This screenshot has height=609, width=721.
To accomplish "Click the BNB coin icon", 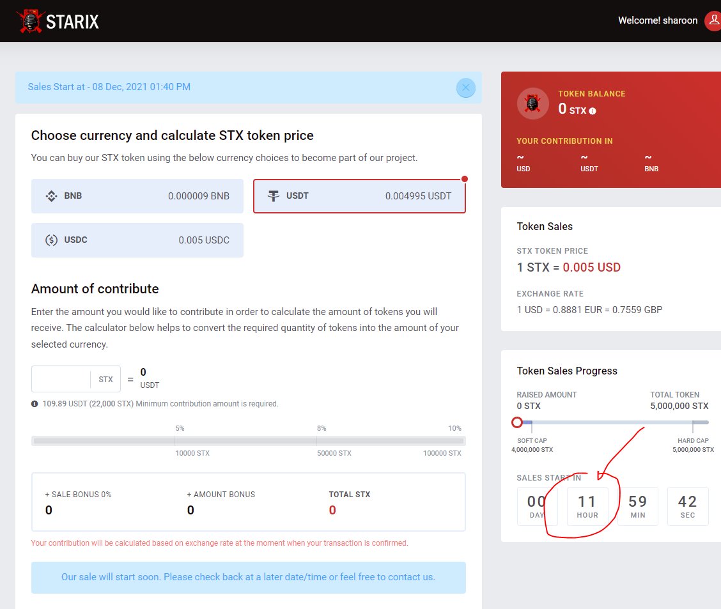I will click(52, 196).
